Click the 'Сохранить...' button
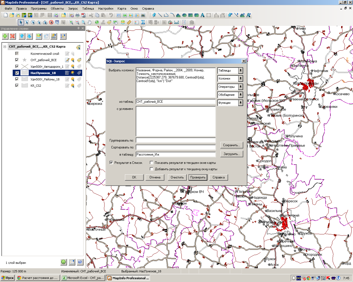The width and height of the screenshot is (353, 282). point(231,145)
